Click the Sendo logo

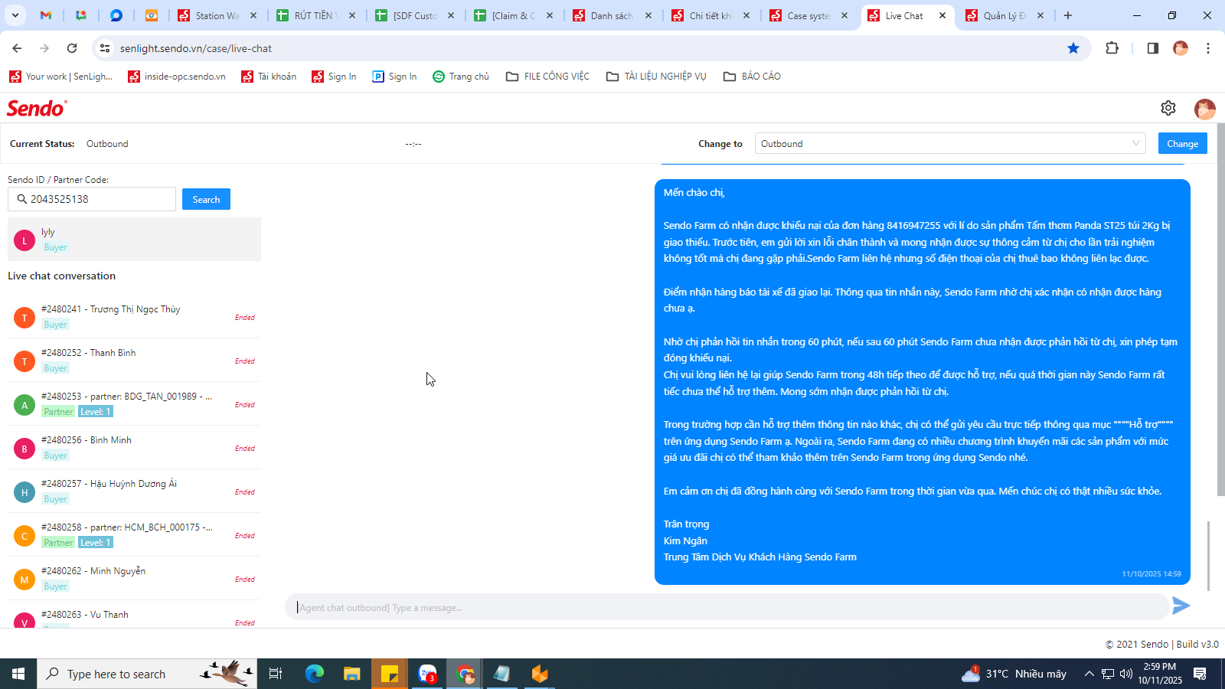(x=37, y=108)
